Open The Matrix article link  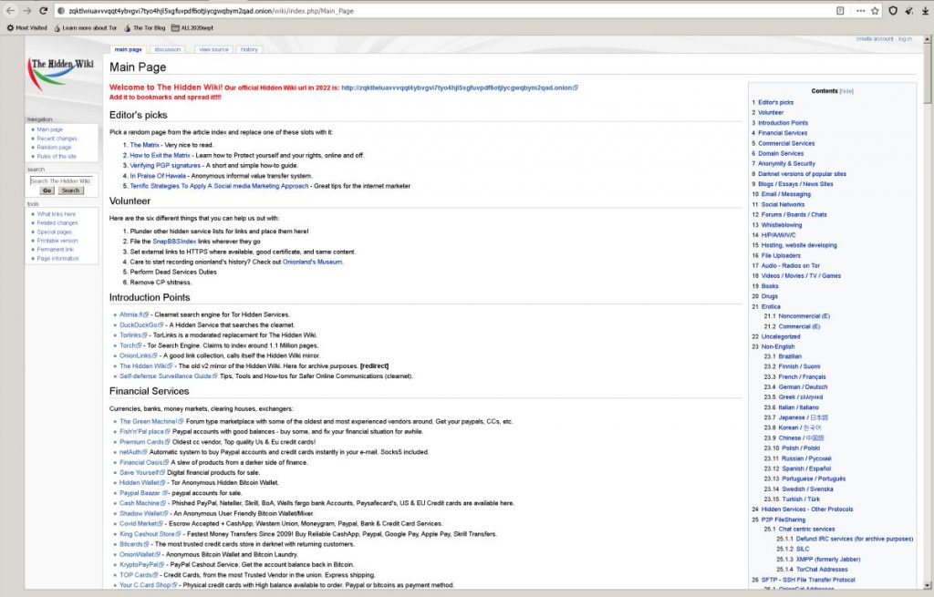[145, 145]
